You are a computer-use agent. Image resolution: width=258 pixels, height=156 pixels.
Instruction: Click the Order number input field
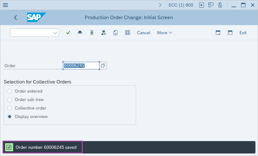[x=81, y=66]
